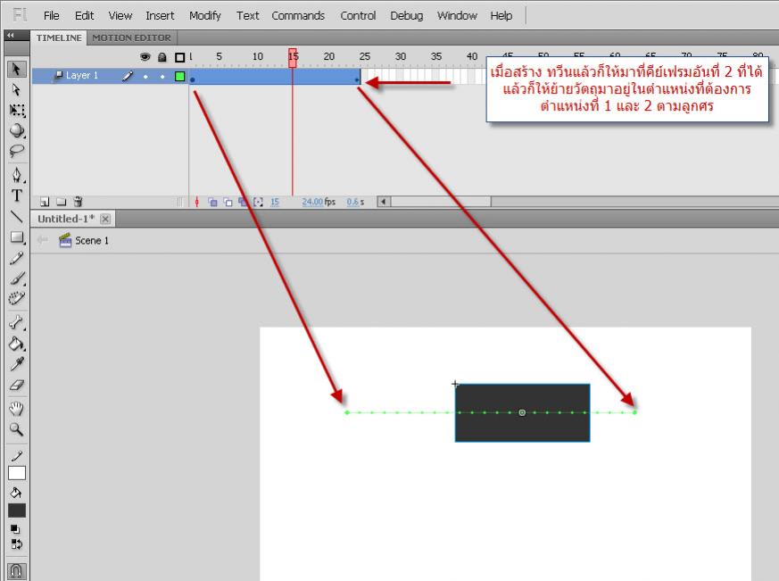
Task: Select the Paint Bucket tool
Action: (x=16, y=344)
